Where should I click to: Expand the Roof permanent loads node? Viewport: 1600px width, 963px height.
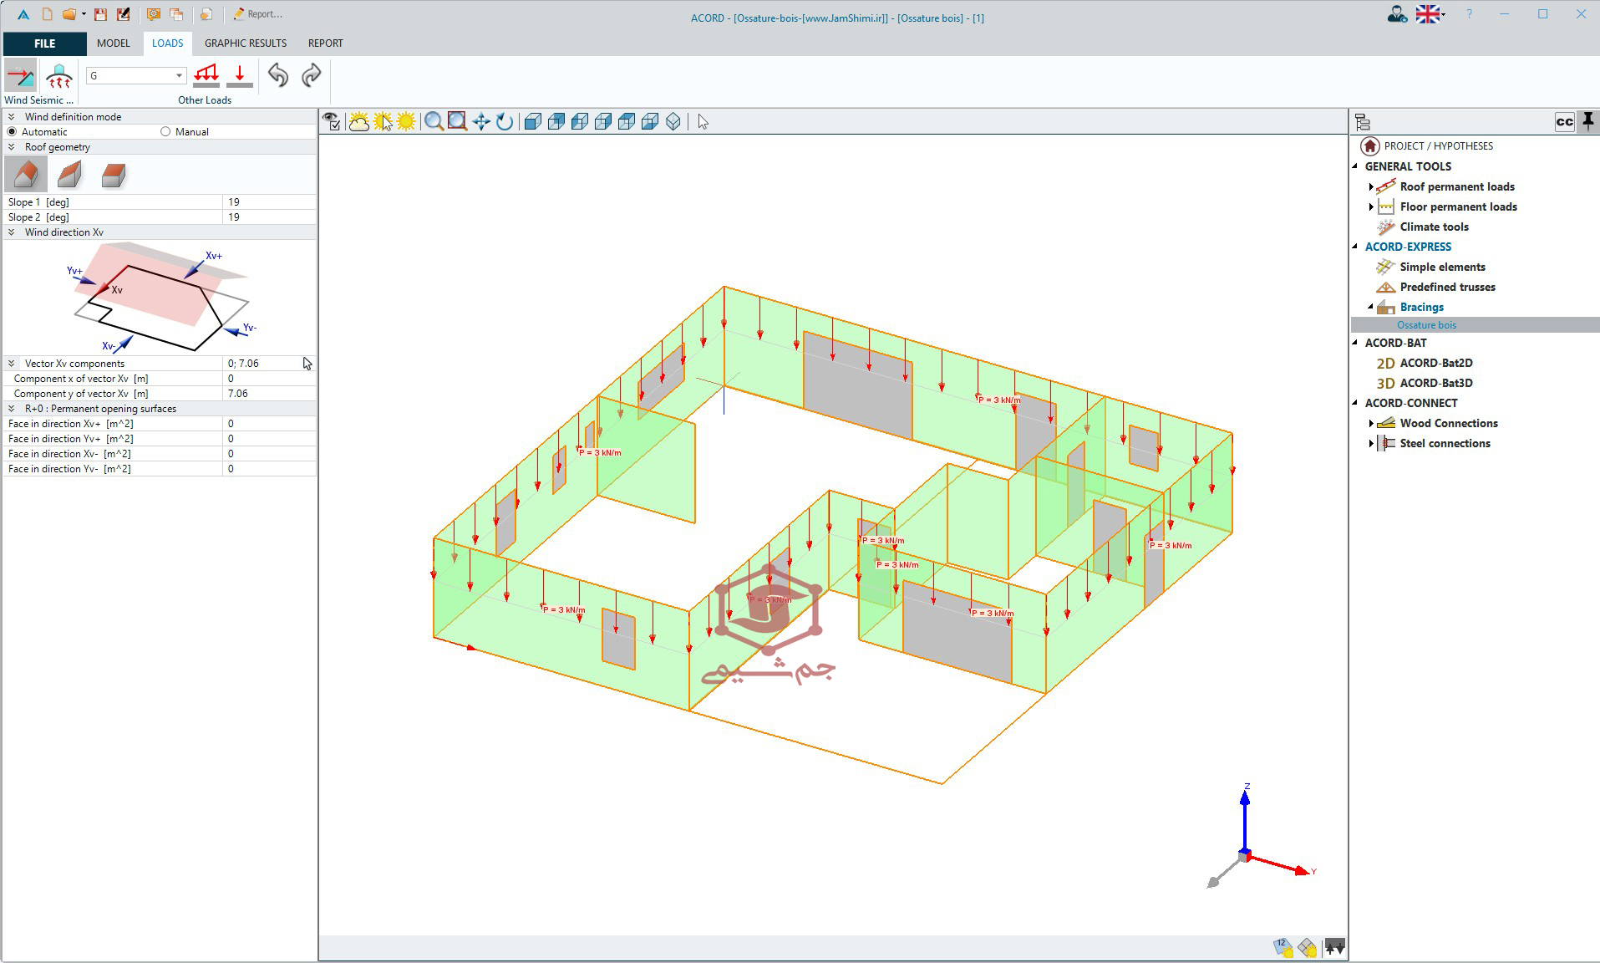[1371, 186]
